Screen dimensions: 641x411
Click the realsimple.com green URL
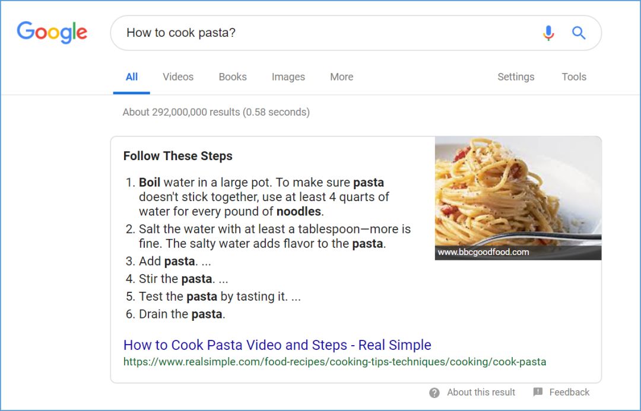click(335, 362)
